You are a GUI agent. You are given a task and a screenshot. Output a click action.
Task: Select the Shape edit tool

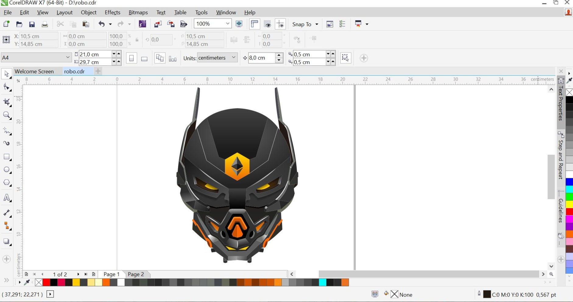pyautogui.click(x=7, y=88)
